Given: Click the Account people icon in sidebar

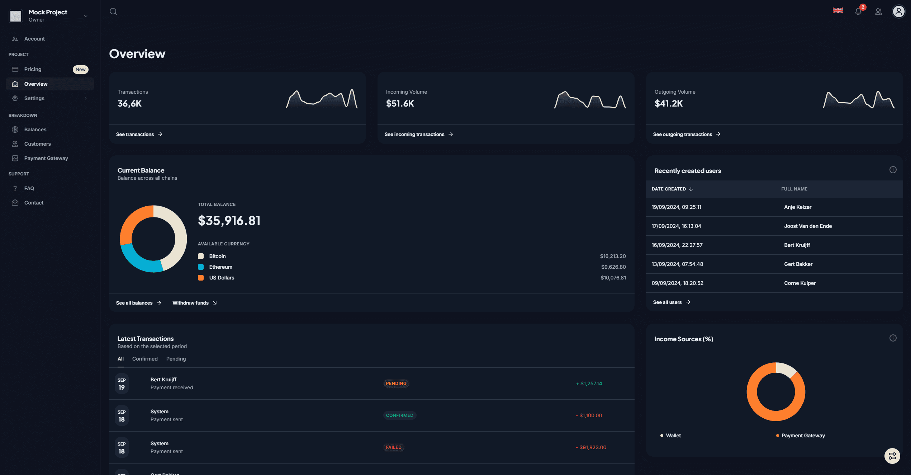Looking at the screenshot, I should (15, 39).
